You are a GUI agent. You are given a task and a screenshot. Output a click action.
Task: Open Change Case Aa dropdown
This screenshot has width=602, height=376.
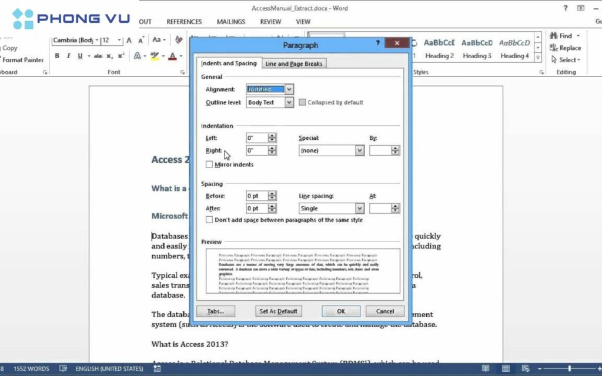tap(159, 39)
